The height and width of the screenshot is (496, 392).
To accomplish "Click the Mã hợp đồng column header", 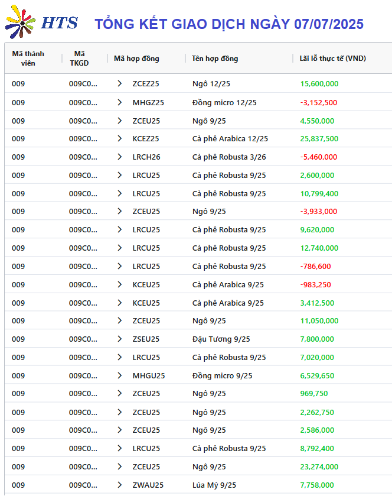I will [x=136, y=59].
